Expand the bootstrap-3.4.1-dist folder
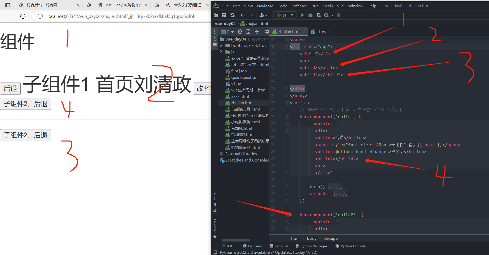 tap(221, 45)
